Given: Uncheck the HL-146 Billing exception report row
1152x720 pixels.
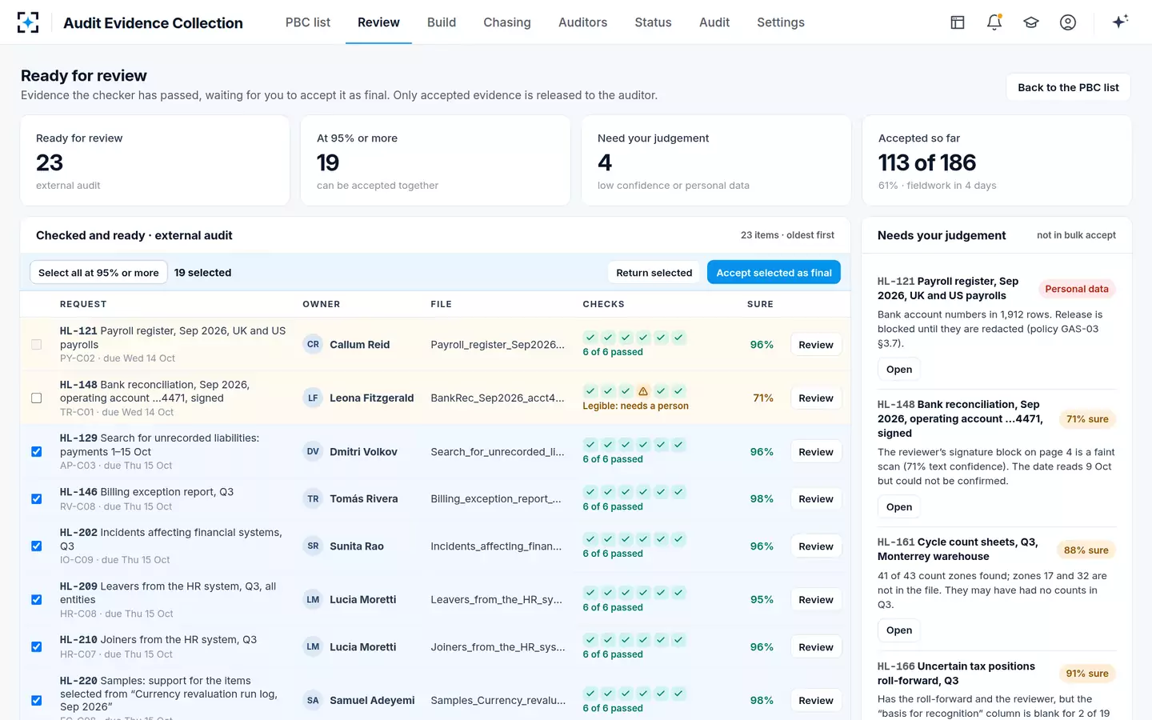Looking at the screenshot, I should pyautogui.click(x=37, y=499).
